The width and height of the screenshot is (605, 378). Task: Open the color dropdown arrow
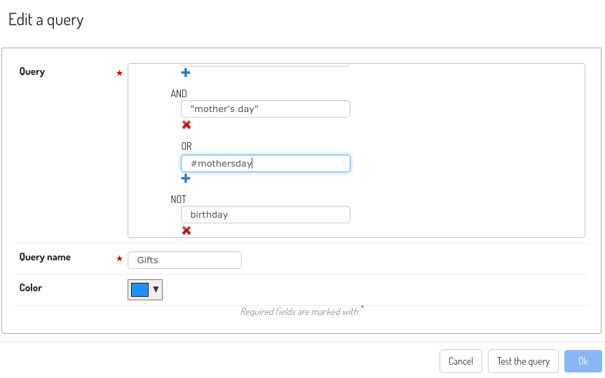coord(156,289)
